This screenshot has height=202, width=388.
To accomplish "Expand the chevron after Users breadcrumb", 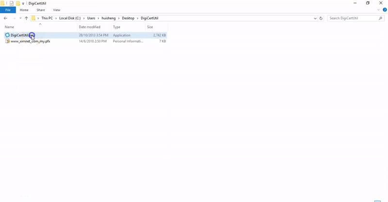I will coord(98,18).
